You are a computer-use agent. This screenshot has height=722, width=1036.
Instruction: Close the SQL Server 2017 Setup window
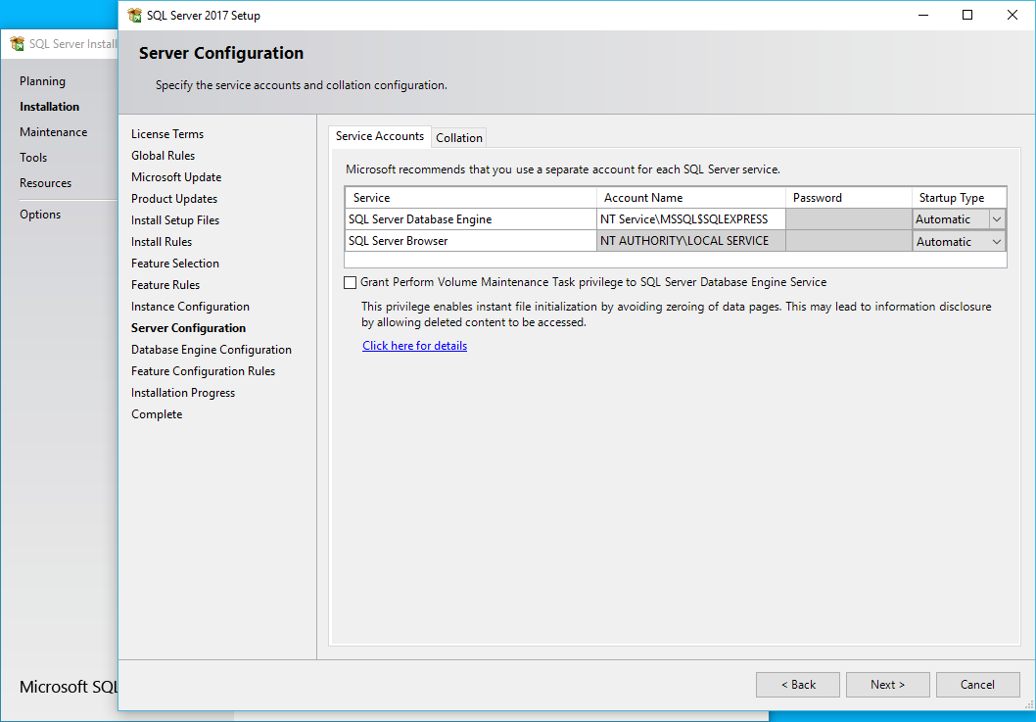(x=1012, y=15)
